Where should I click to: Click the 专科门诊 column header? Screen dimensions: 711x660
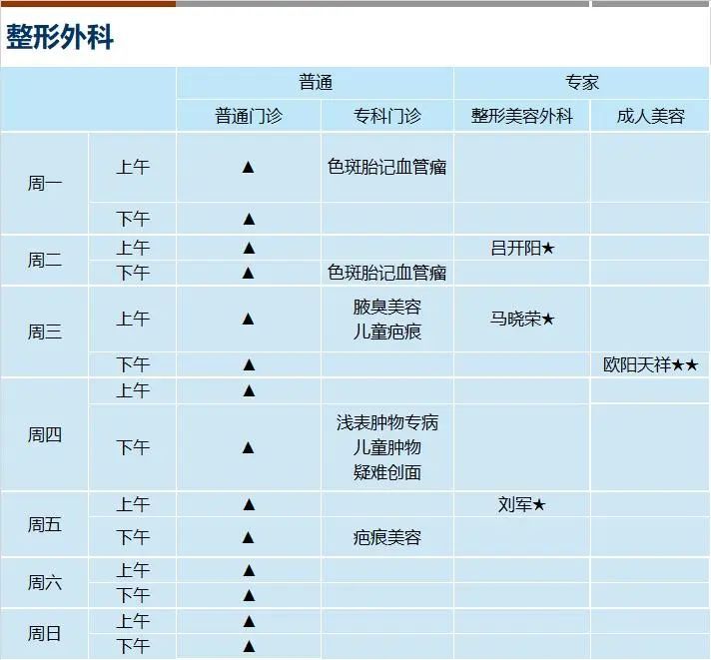click(387, 116)
